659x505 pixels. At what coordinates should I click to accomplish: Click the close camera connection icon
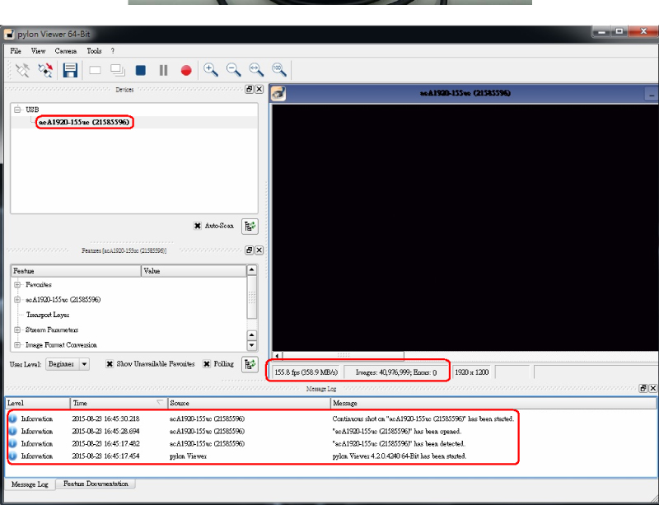tap(45, 70)
